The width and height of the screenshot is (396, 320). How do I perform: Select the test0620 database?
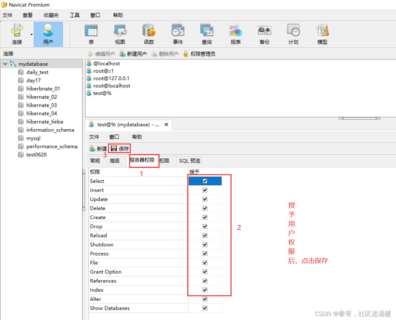[36, 155]
